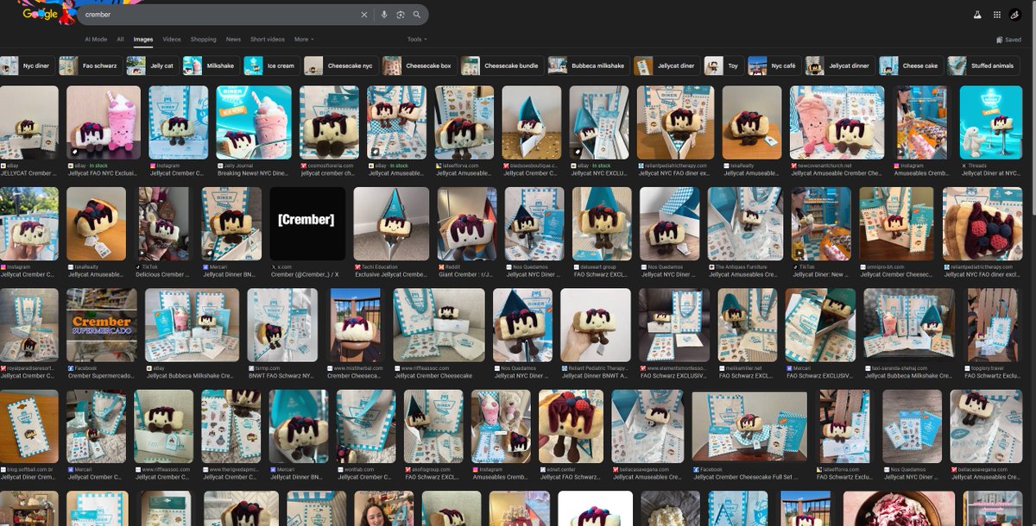This screenshot has width=1036, height=526.
Task: Switch to the News tab
Action: [234, 40]
